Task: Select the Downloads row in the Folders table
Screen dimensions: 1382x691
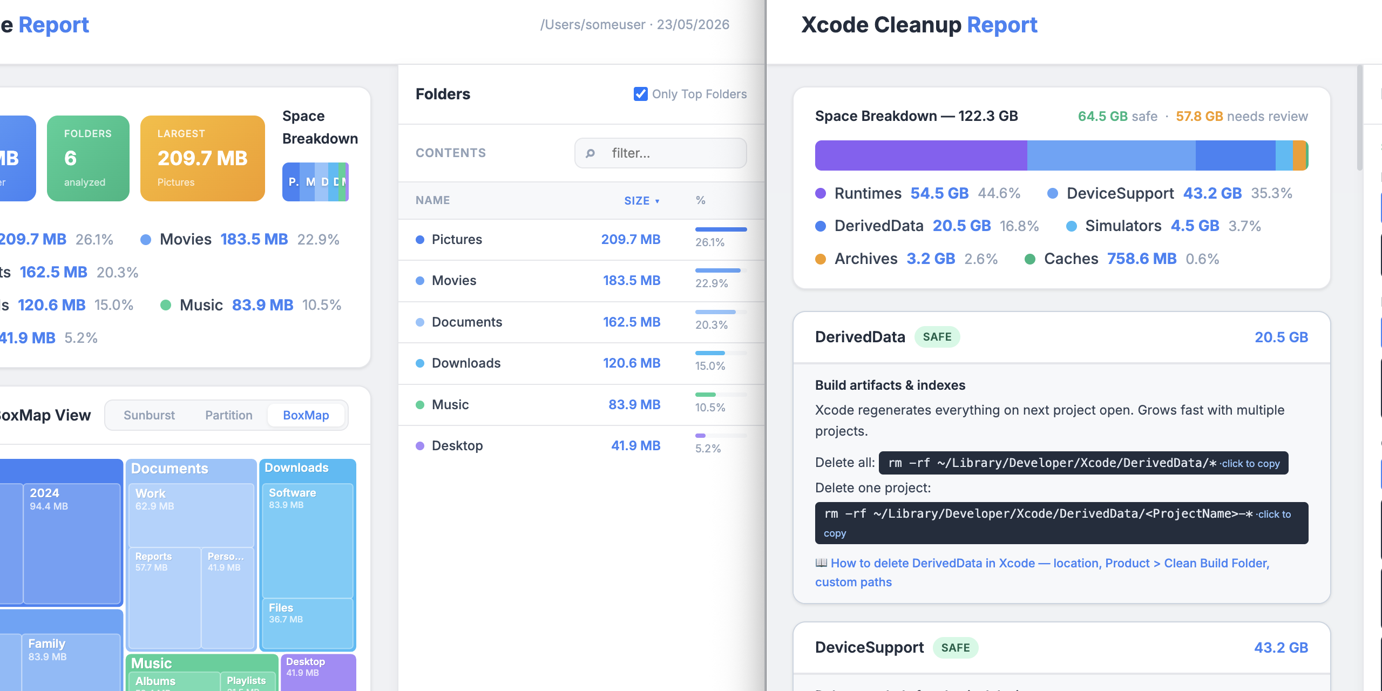Action: (581, 363)
